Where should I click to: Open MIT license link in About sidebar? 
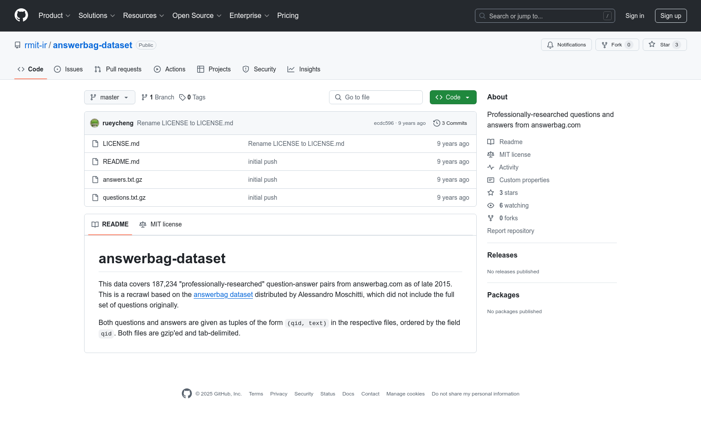coord(509,155)
